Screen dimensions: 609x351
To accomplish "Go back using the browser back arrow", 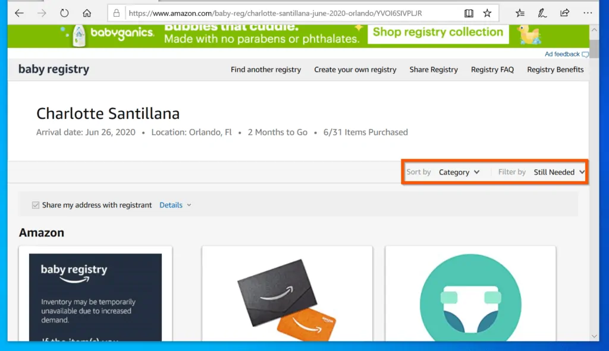I will point(19,13).
